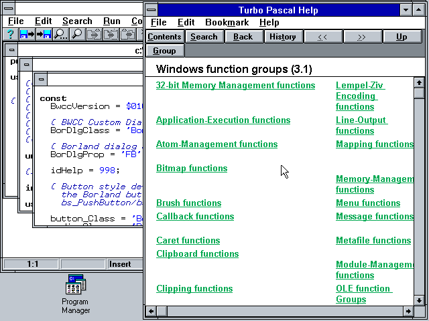Click the Help vertical scrollbar up arrow
This screenshot has height=321, width=429.
tap(419, 82)
